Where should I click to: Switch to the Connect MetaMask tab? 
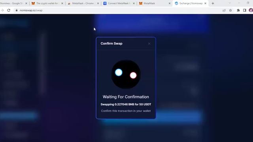pos(119,4)
